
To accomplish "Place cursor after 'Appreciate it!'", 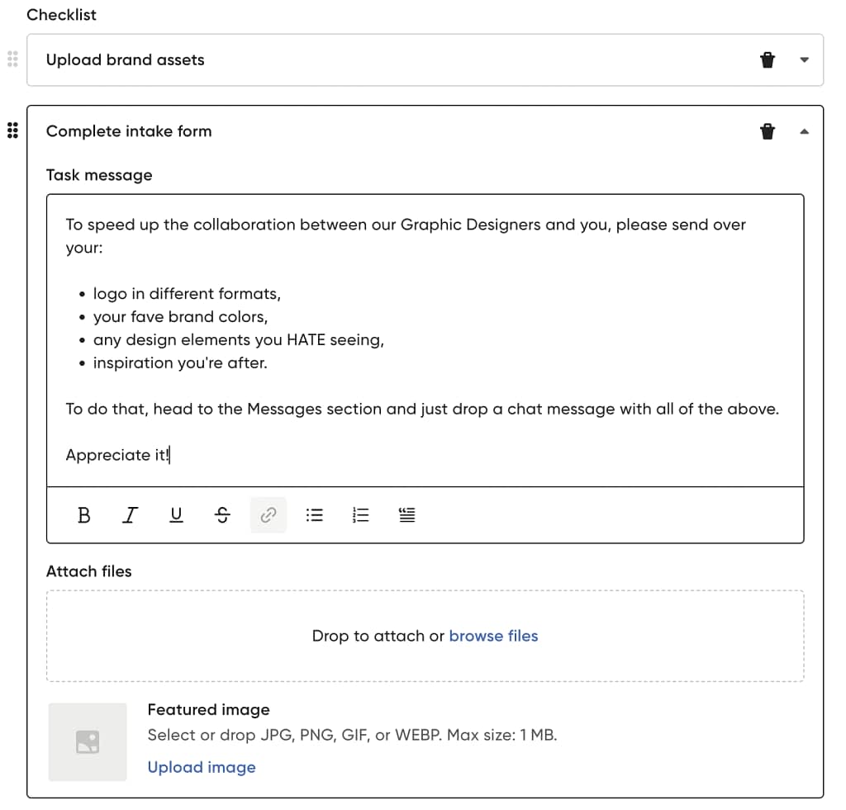I will [170, 455].
